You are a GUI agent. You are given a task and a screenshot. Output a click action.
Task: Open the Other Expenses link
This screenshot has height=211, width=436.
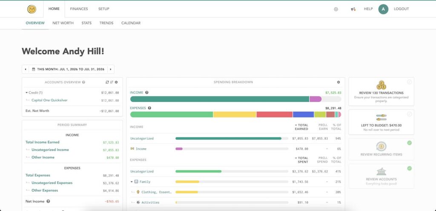click(x=45, y=190)
